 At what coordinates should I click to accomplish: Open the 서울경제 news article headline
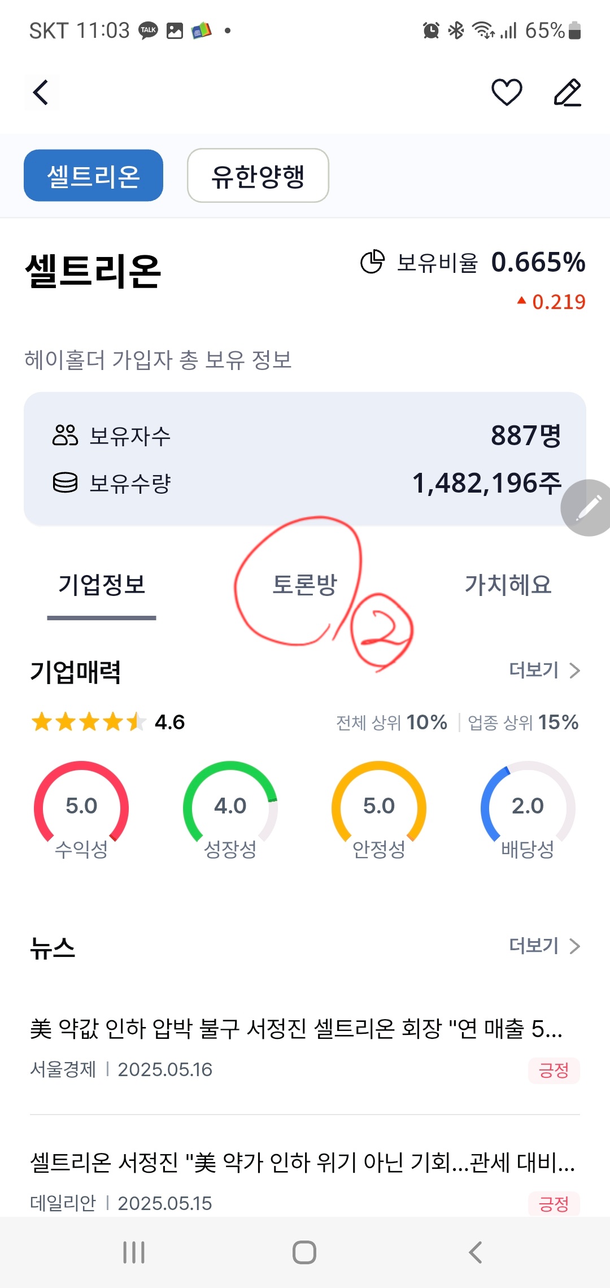tap(296, 1029)
